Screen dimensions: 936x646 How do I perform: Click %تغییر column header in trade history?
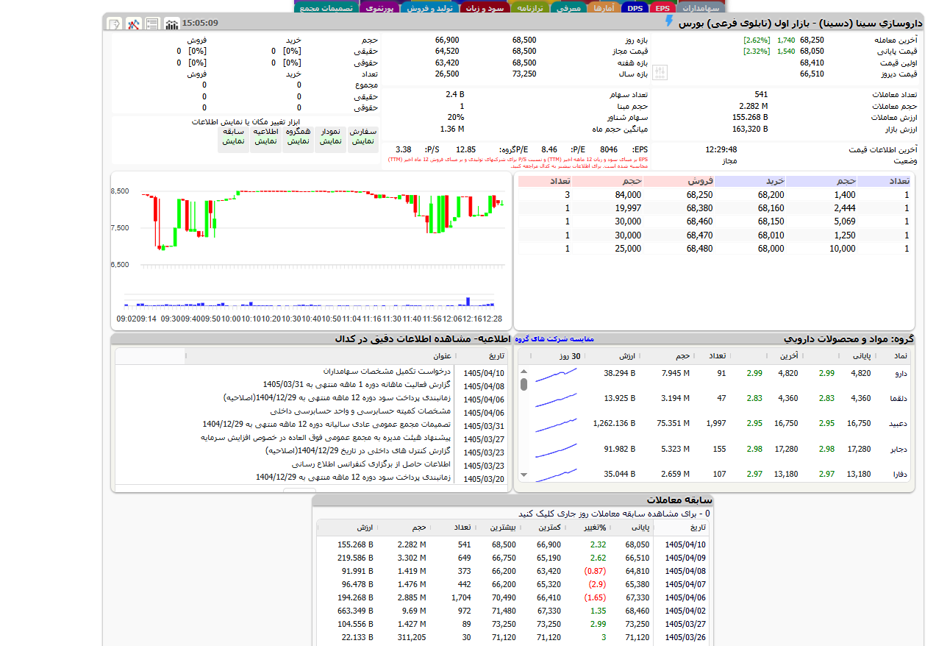(x=594, y=527)
